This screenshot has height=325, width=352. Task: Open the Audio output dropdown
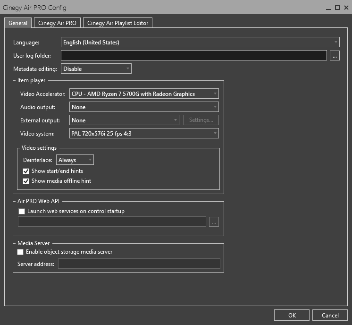pyautogui.click(x=144, y=107)
